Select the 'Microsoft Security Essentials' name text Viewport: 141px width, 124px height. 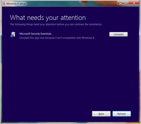pyautogui.click(x=35, y=34)
